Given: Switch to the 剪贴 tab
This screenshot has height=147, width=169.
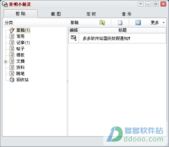Looking at the screenshot, I should coord(21,14).
